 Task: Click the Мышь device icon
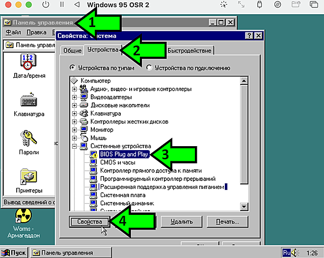tap(84, 138)
